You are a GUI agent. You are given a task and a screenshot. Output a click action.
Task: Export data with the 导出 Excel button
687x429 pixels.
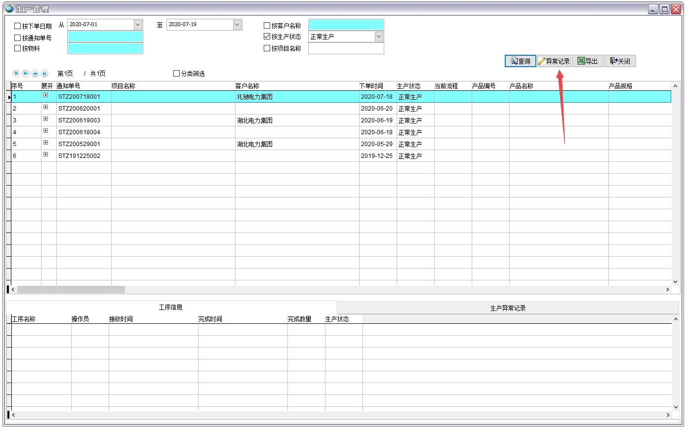587,61
